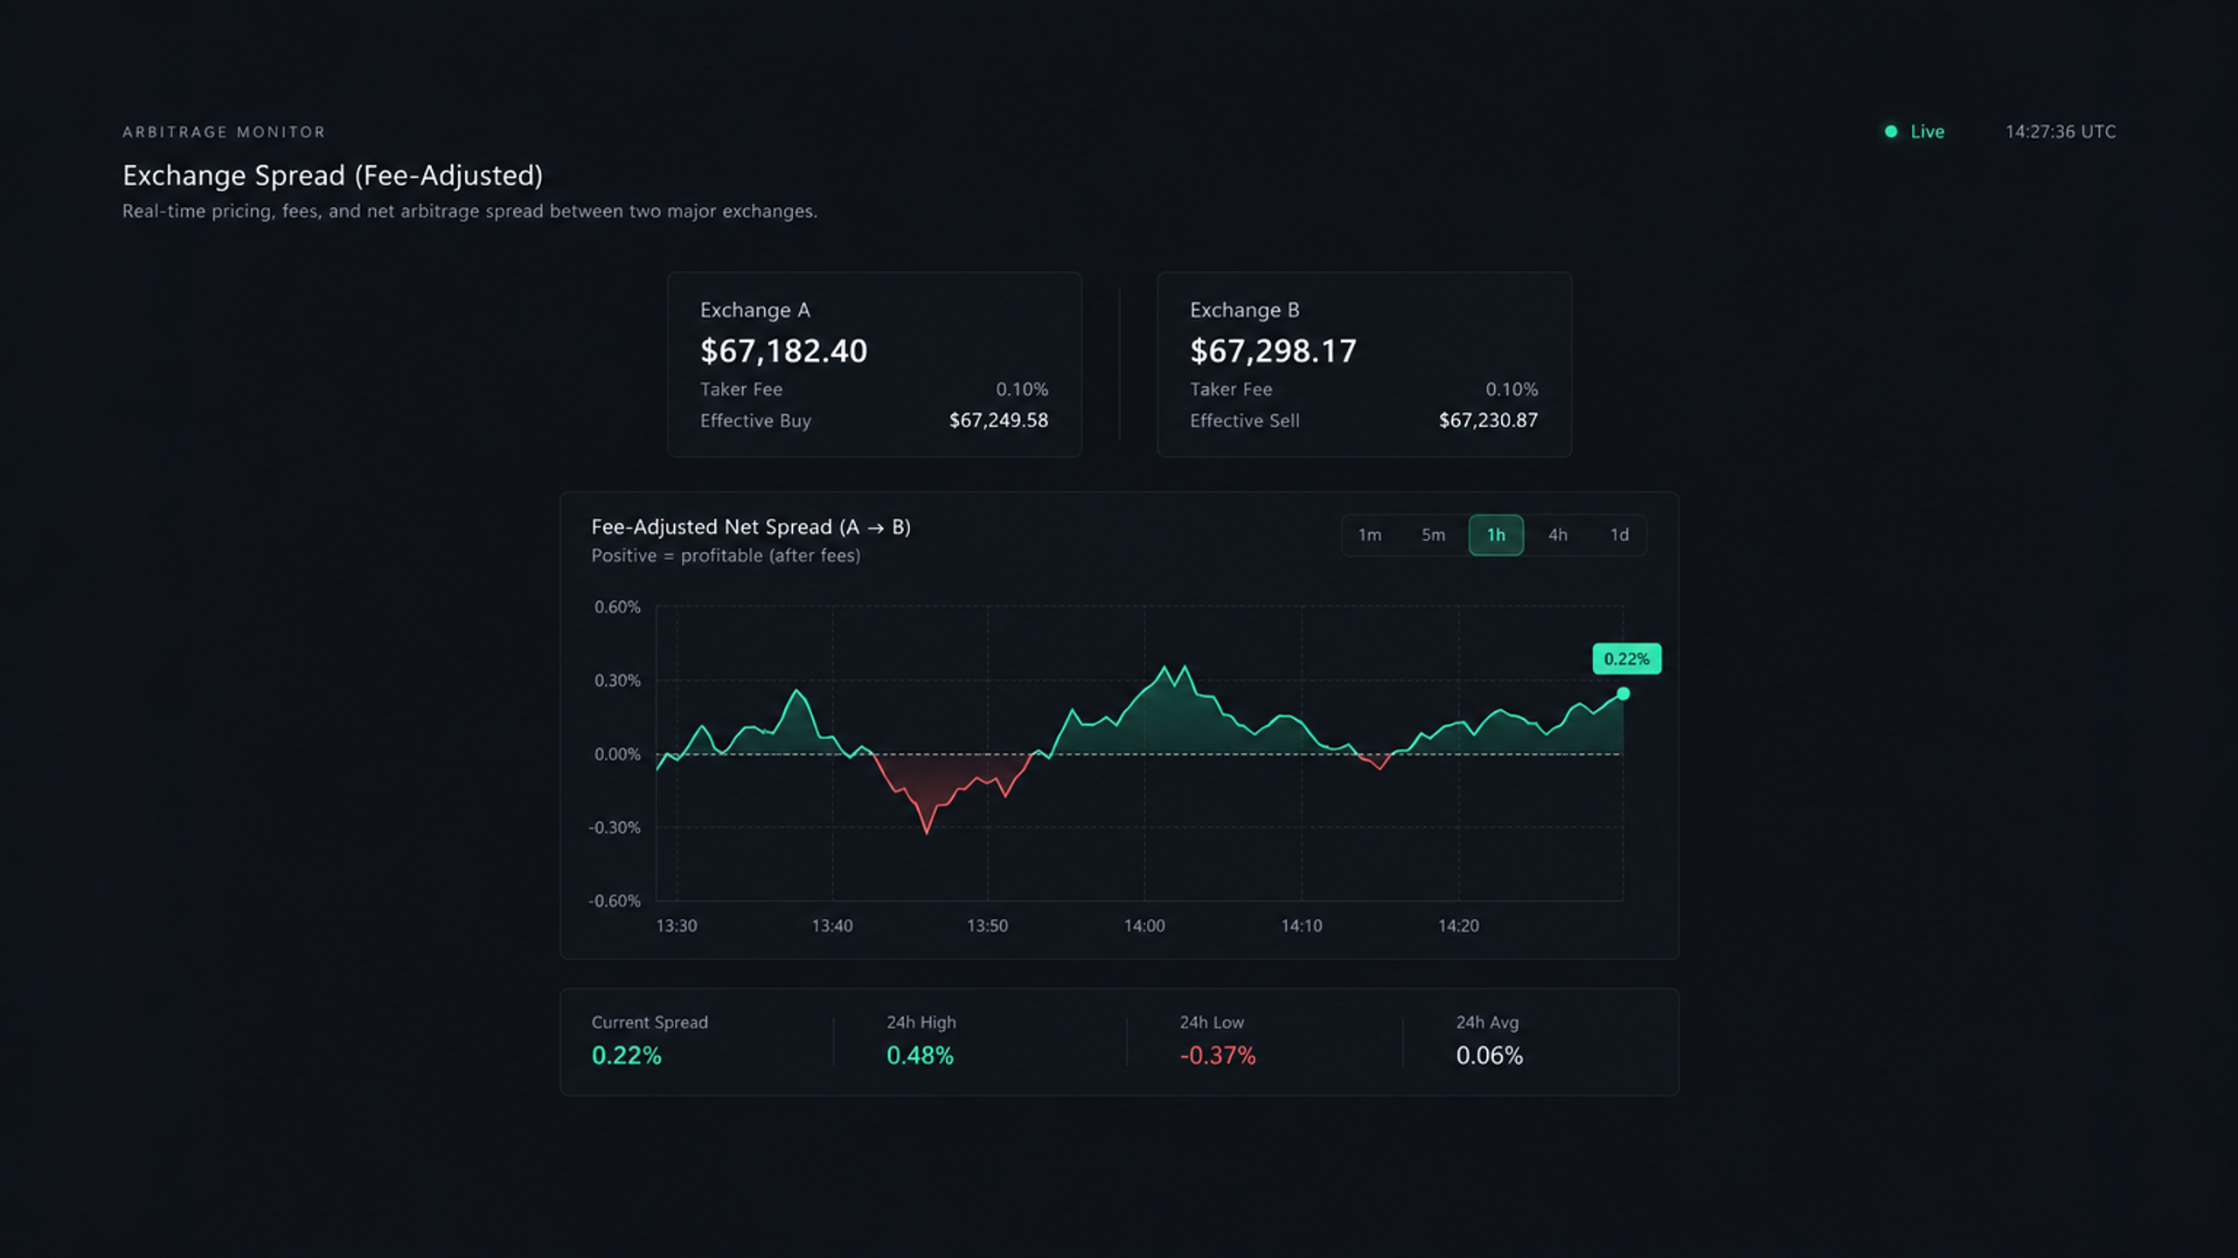Click the 0.22% chart value tooltip
Viewport: 2238px width, 1258px height.
(1626, 659)
